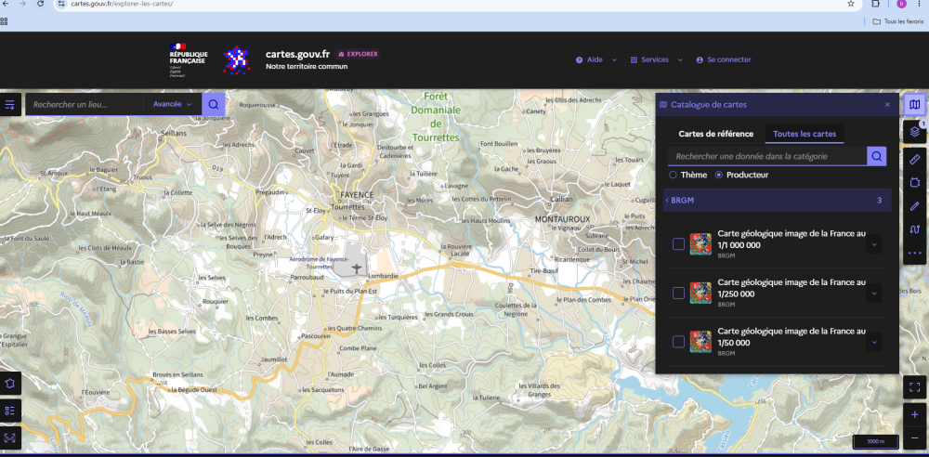Click the Aérodrome de Fayence-Tourrettes map label
Screen dimensions: 929x457
(x=320, y=263)
